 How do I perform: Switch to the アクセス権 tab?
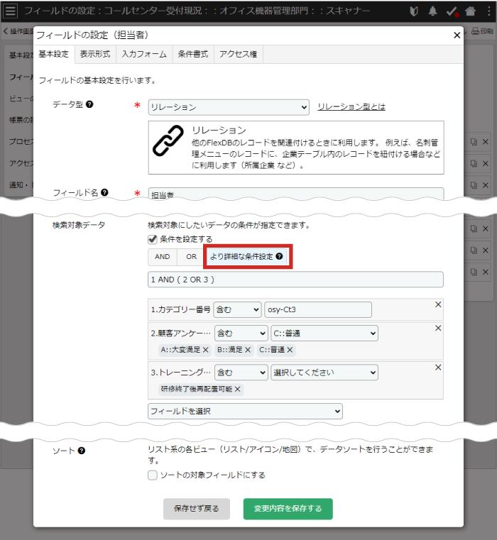(x=238, y=54)
